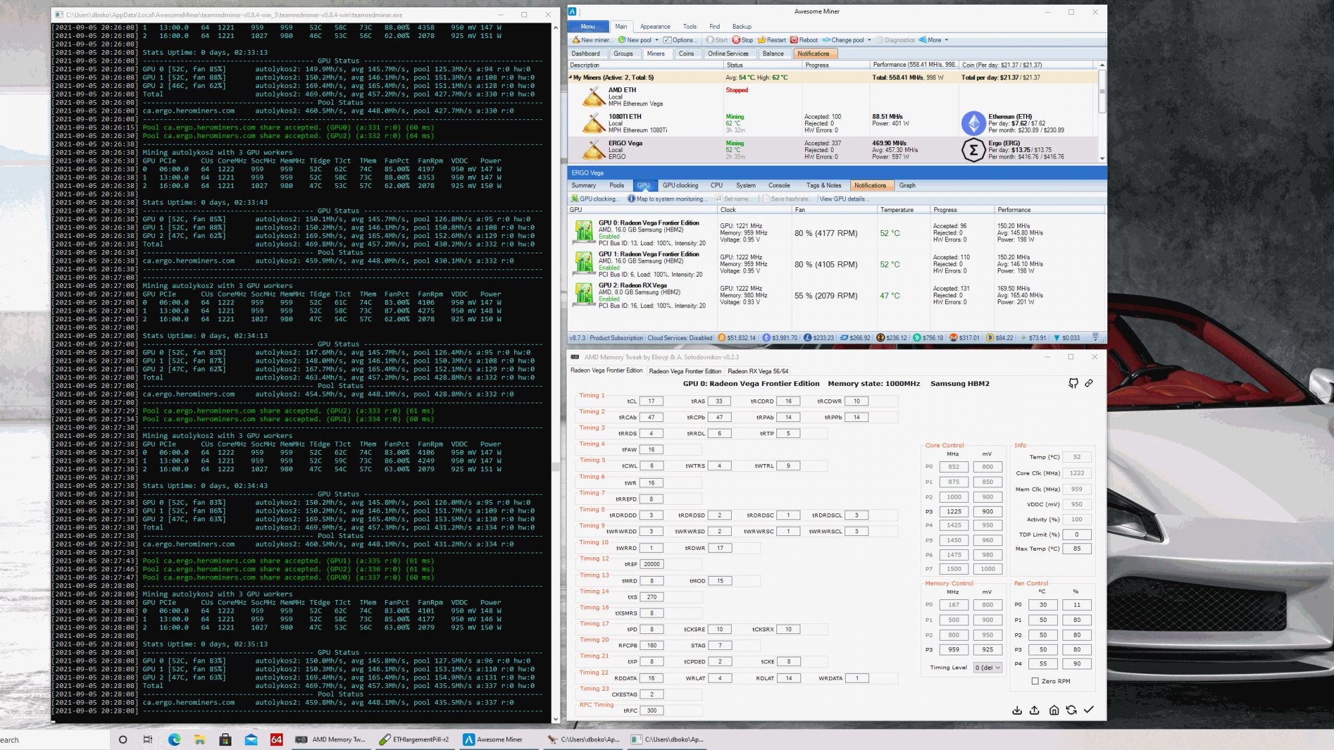The height and width of the screenshot is (750, 1334).
Task: Click the AMD Memory Tweak taskbar button
Action: click(x=331, y=739)
